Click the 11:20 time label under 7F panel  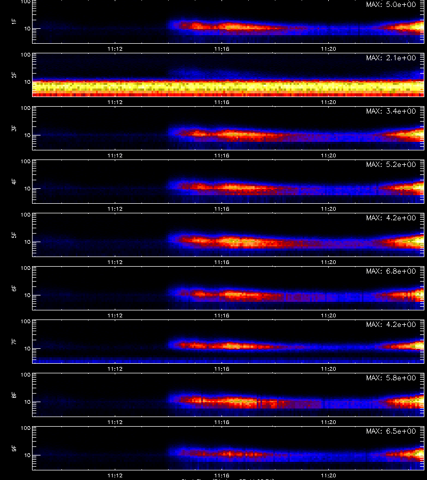[328, 369]
